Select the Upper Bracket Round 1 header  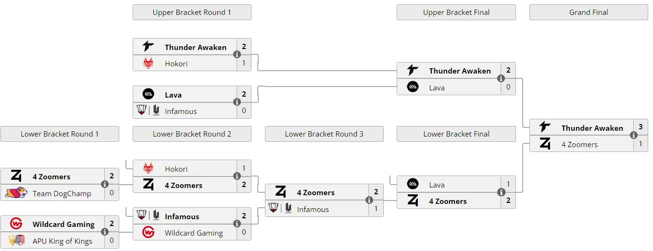192,13
